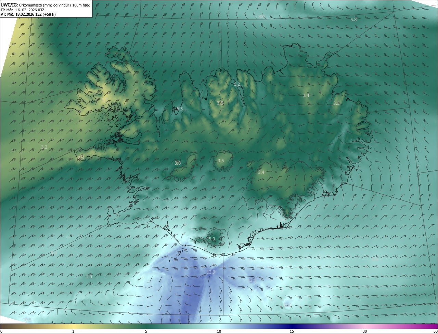Image resolution: width=438 pixels, height=334 pixels.
Task: Click the 3.8 value on Langjökull glacier
Action: click(178, 163)
